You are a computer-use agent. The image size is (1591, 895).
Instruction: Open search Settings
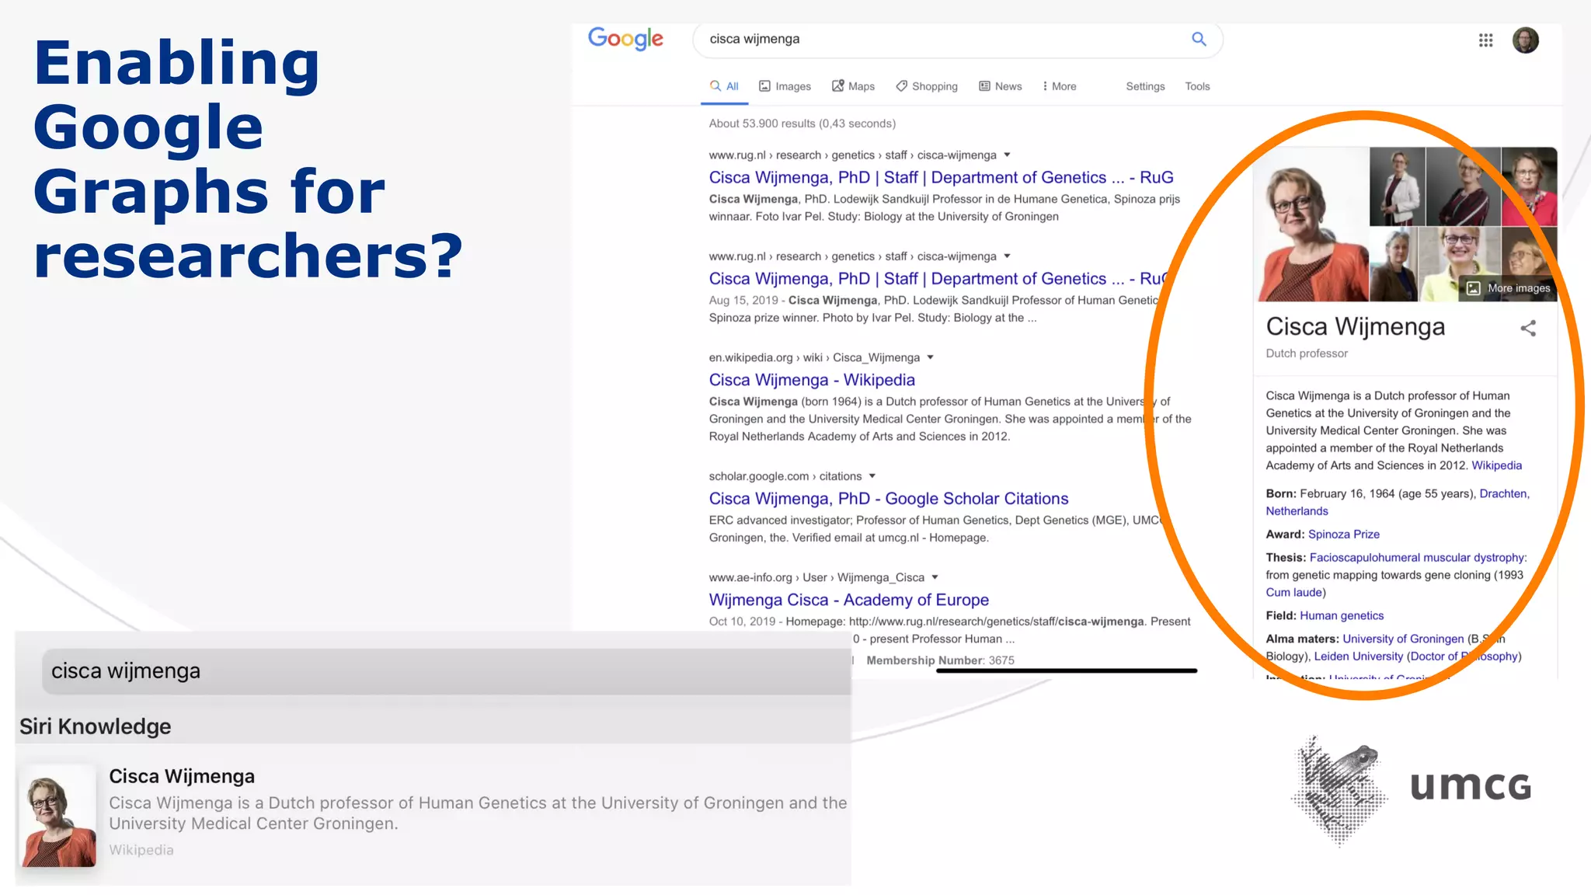(1145, 86)
